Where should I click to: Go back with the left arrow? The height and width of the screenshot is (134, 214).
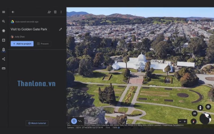tap(13, 12)
